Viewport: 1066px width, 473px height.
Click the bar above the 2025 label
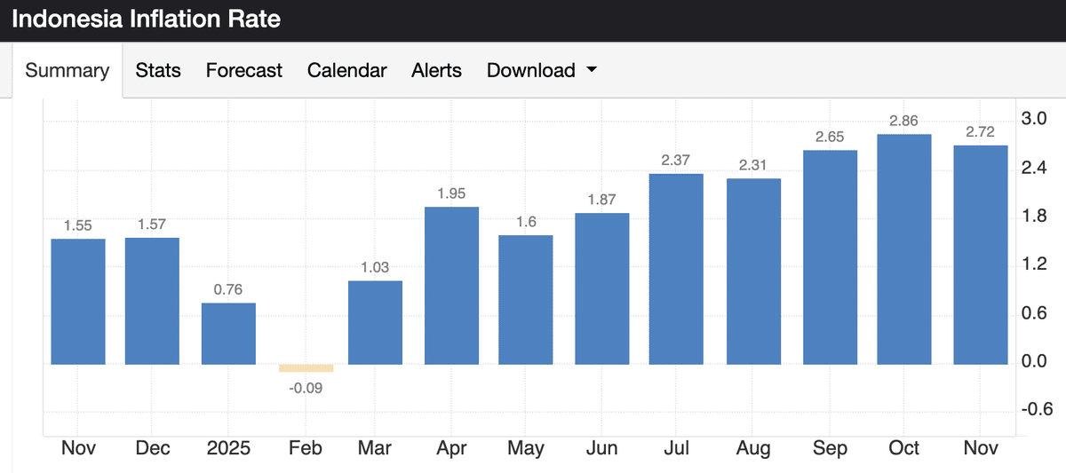228,334
